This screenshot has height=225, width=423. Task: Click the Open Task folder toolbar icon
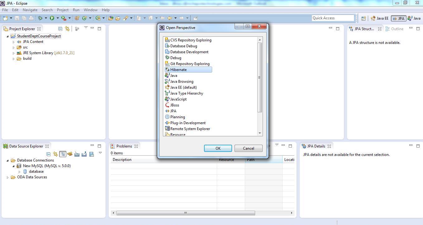[x=118, y=18]
